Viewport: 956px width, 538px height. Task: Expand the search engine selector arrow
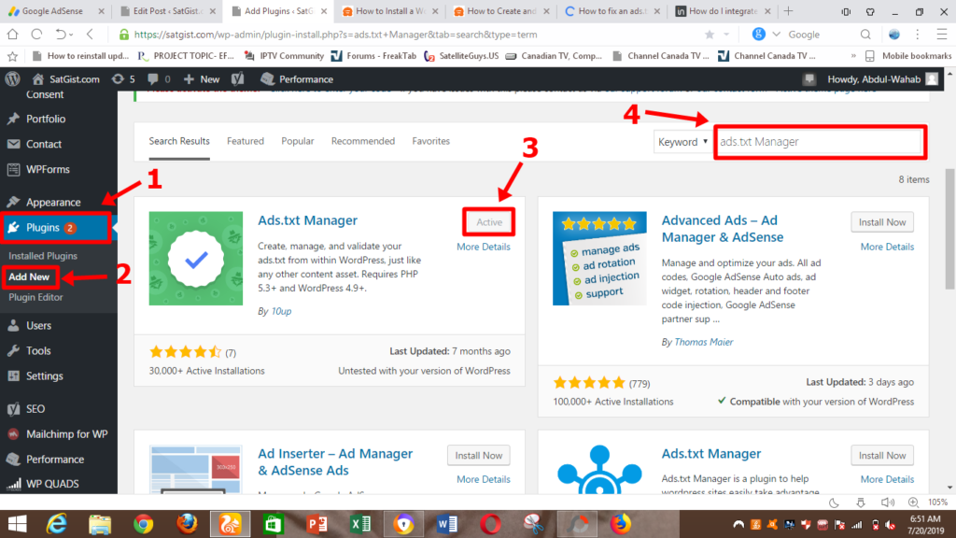click(776, 35)
